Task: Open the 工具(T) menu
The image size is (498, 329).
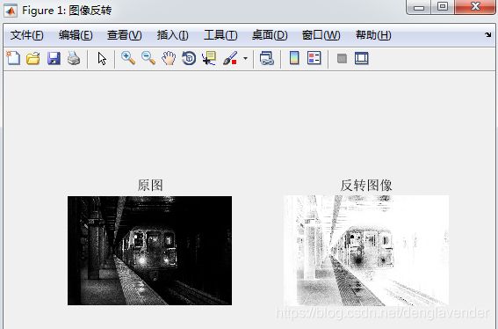Action: tap(220, 35)
